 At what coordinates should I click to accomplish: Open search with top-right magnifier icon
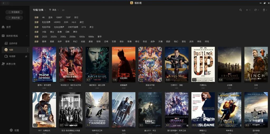point(241,10)
